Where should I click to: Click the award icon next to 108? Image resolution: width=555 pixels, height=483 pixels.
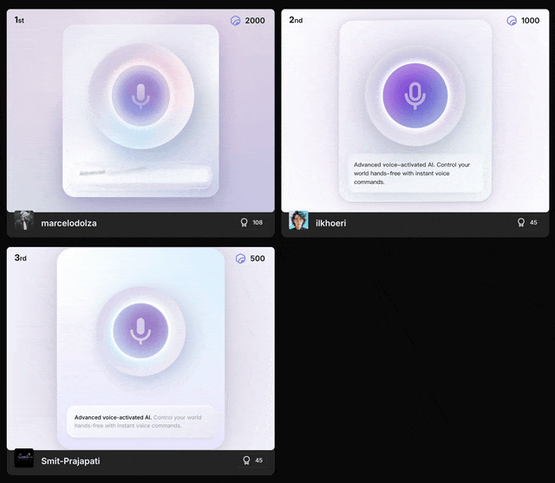(x=245, y=223)
